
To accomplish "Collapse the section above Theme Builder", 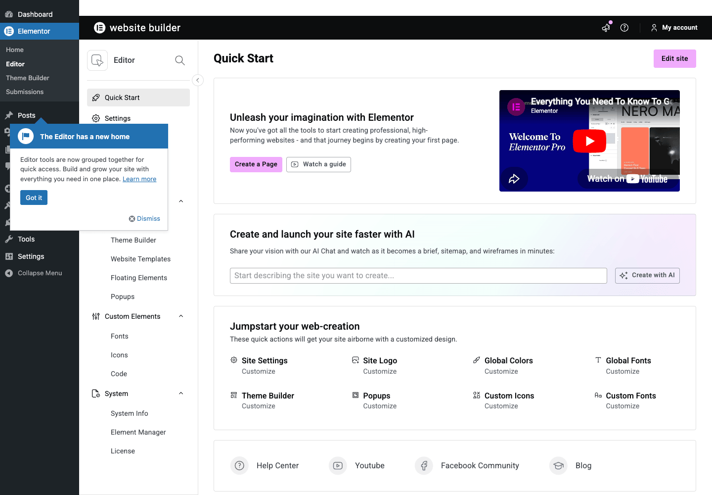I will pyautogui.click(x=181, y=201).
